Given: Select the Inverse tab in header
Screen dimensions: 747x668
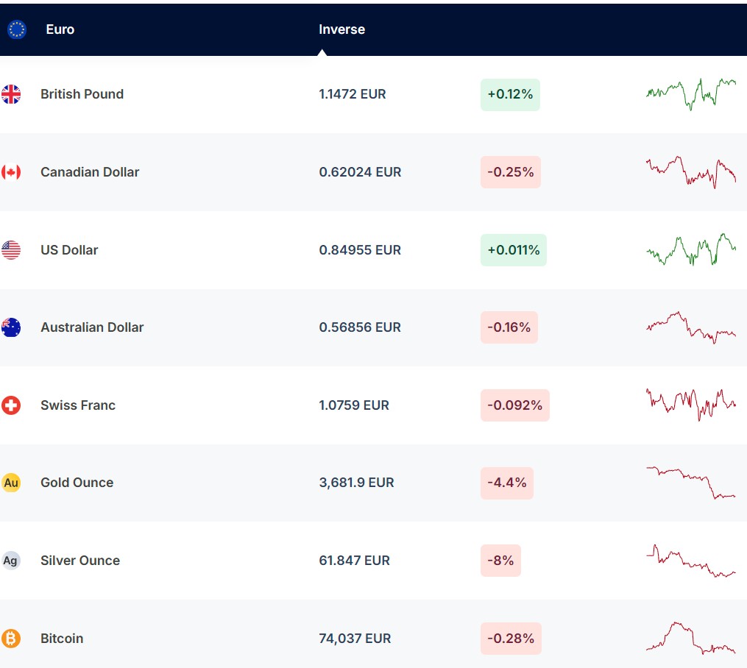Looking at the screenshot, I should click(x=341, y=29).
